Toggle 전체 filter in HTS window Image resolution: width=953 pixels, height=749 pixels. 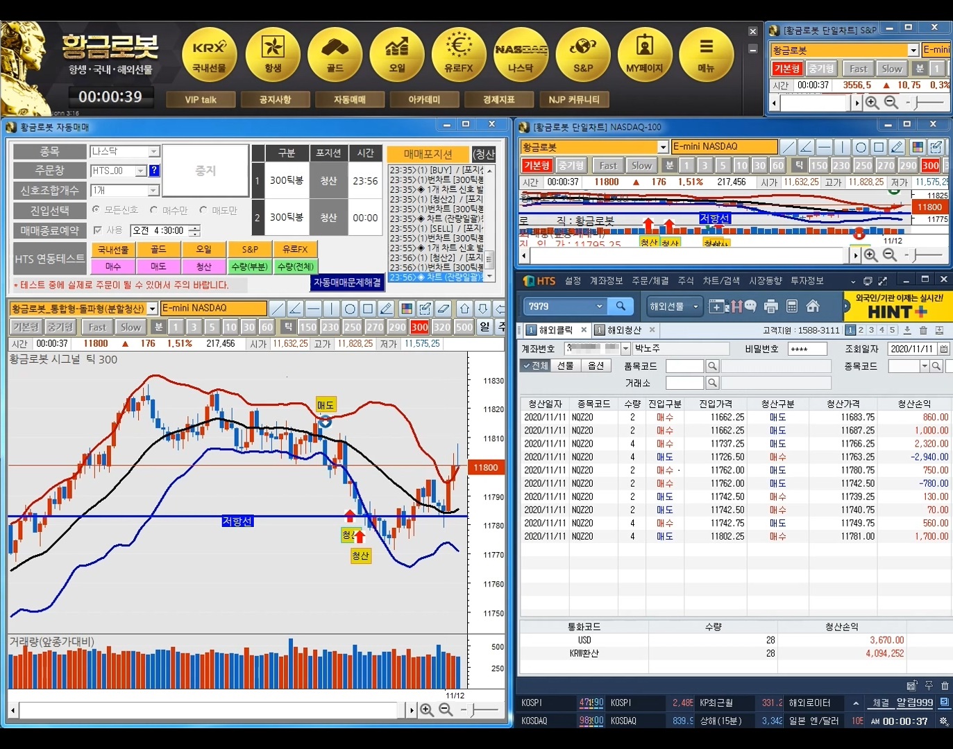tap(535, 365)
